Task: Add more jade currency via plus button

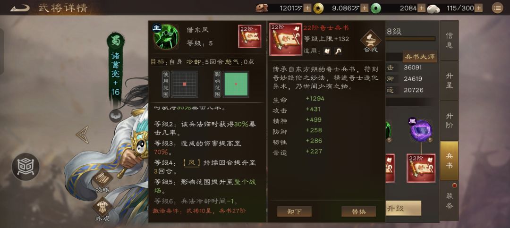Action: pos(422,8)
